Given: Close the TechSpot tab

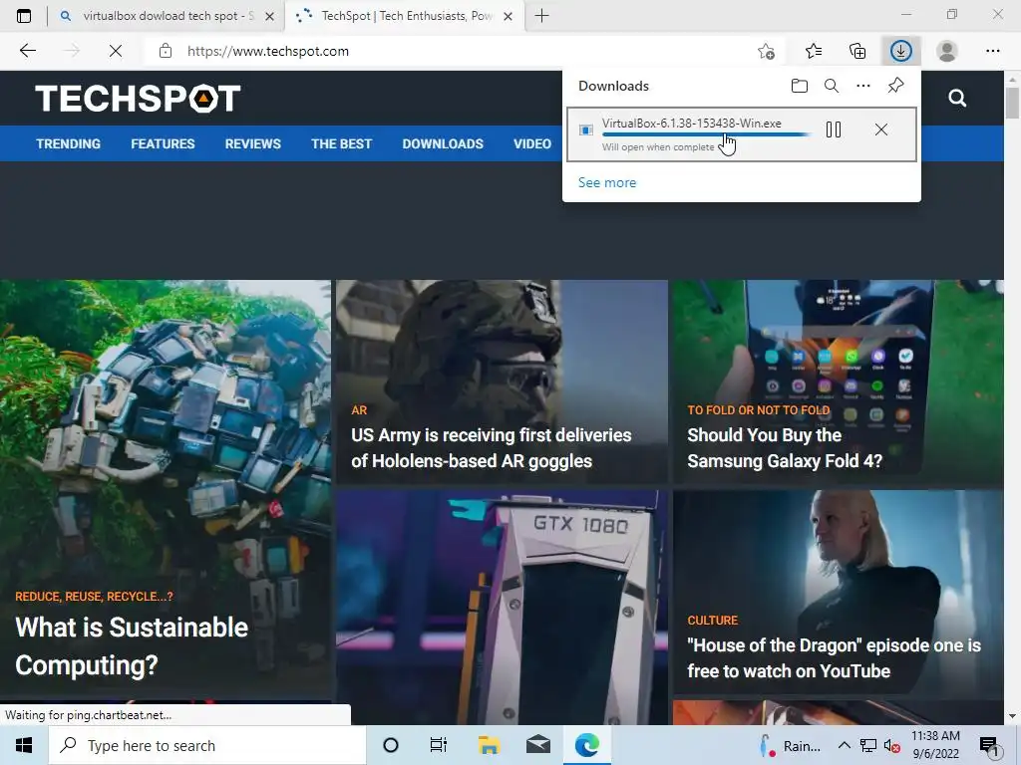Looking at the screenshot, I should point(509,16).
